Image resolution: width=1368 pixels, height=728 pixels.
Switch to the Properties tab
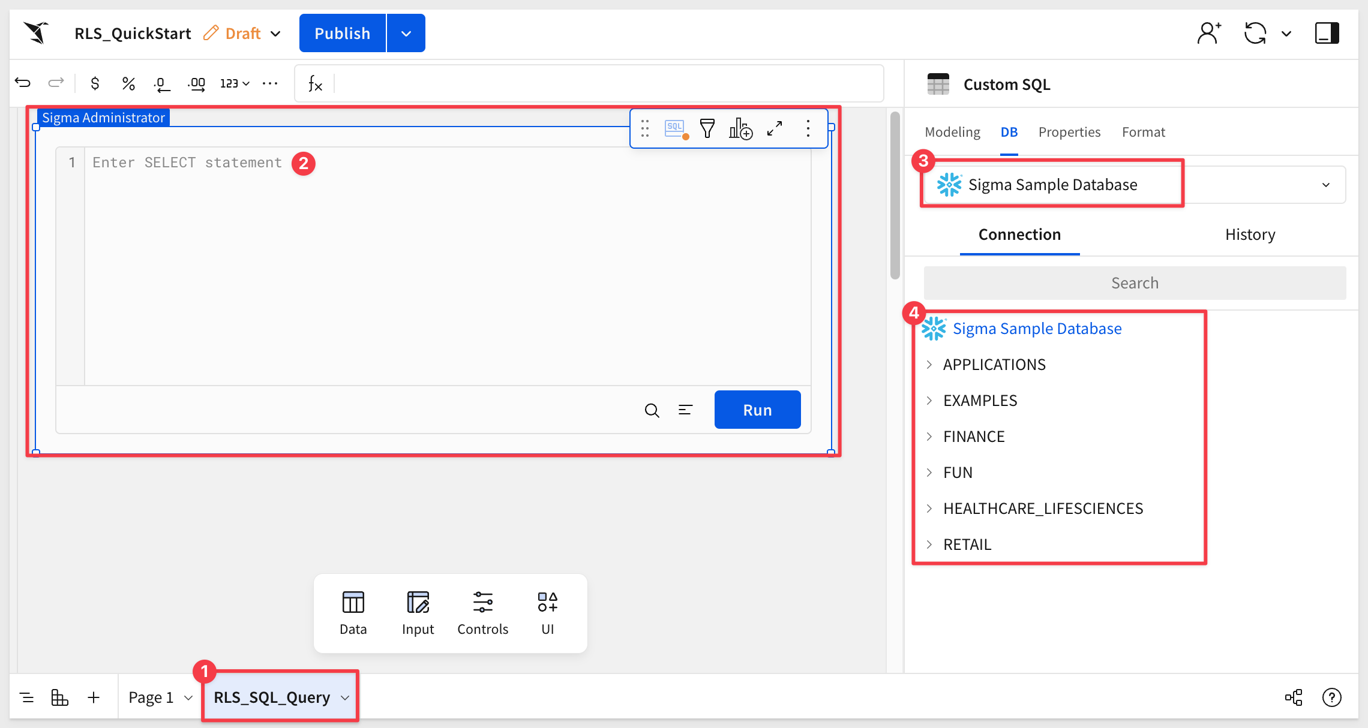click(x=1069, y=132)
